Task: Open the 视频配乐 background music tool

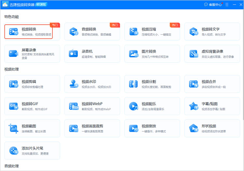Action: click(152, 106)
